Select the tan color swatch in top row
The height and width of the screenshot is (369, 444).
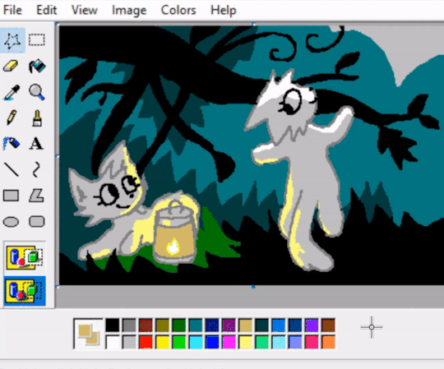[x=245, y=325]
